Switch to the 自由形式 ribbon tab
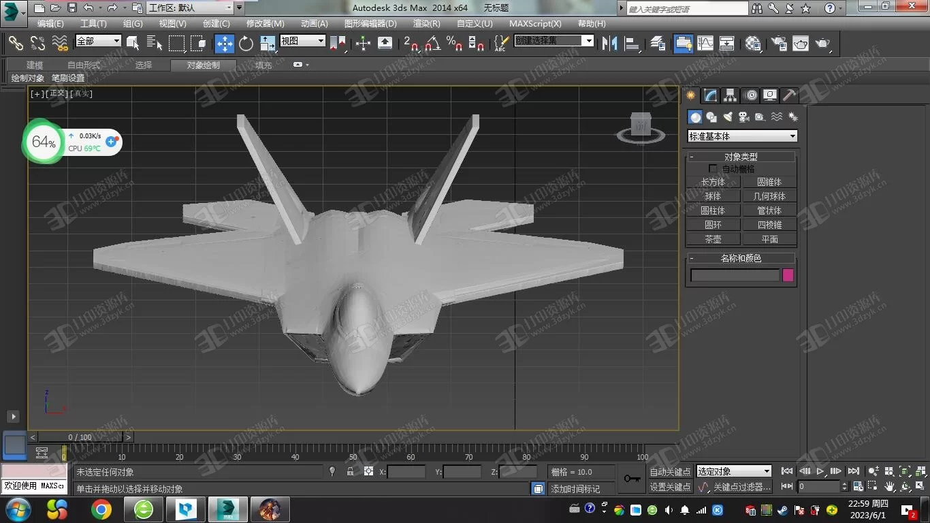 (84, 65)
